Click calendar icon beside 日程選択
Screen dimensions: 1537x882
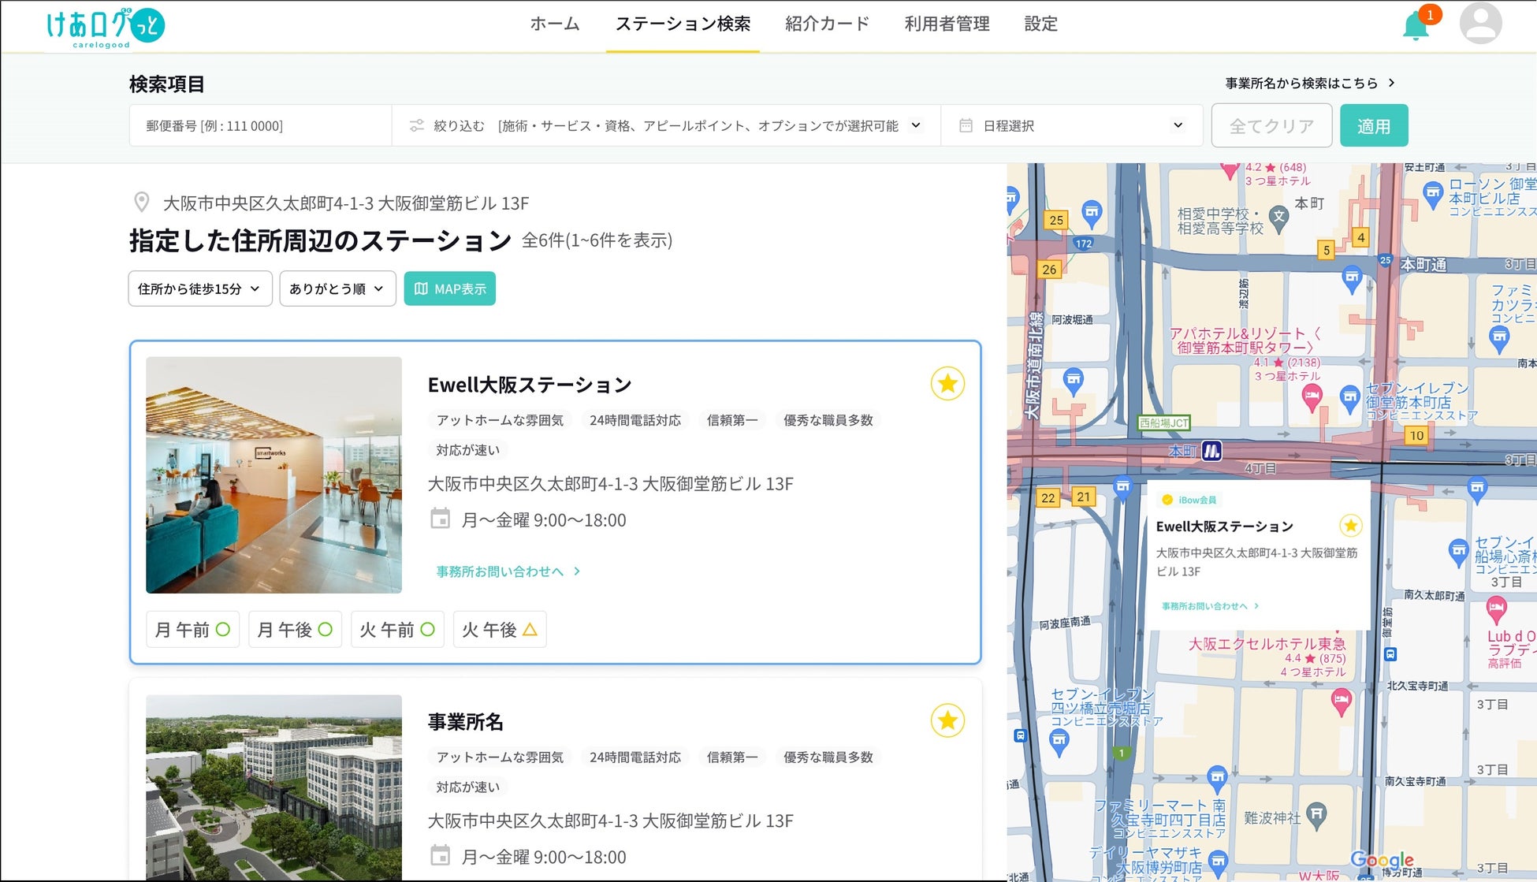point(966,125)
